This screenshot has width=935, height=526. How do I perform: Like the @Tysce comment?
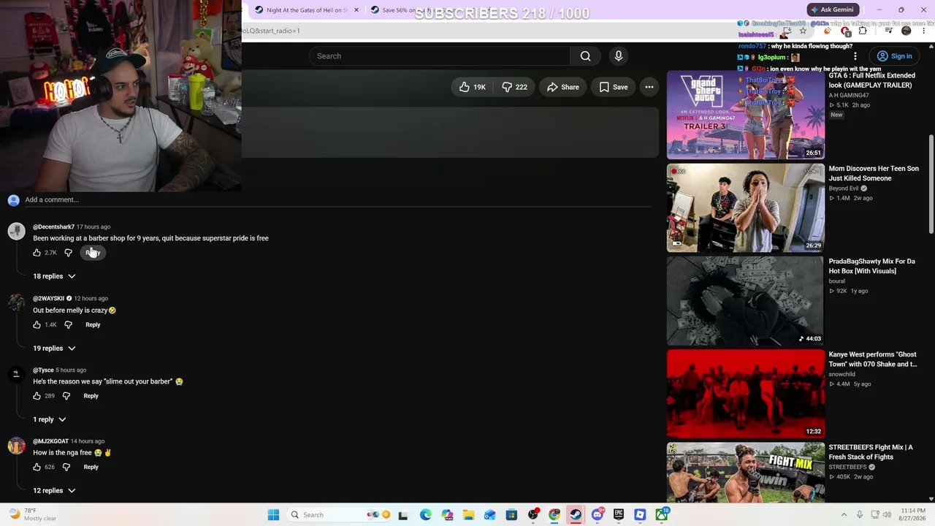(37, 396)
